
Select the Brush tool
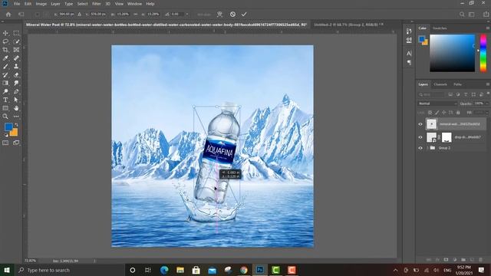pyautogui.click(x=5, y=67)
